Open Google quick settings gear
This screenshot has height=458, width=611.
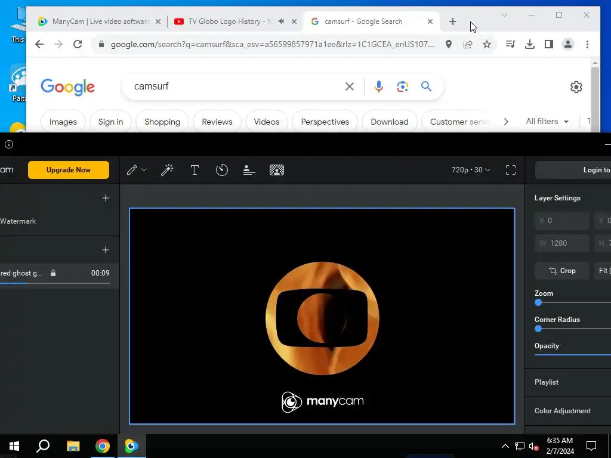(576, 87)
